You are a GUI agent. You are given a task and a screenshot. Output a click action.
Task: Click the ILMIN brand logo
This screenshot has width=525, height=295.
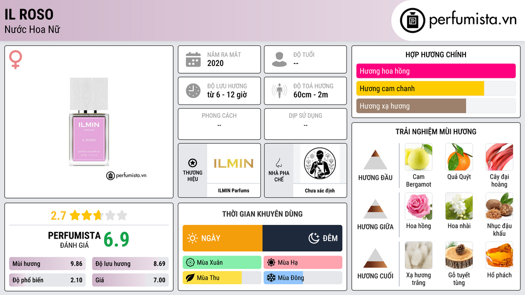pos(234,163)
